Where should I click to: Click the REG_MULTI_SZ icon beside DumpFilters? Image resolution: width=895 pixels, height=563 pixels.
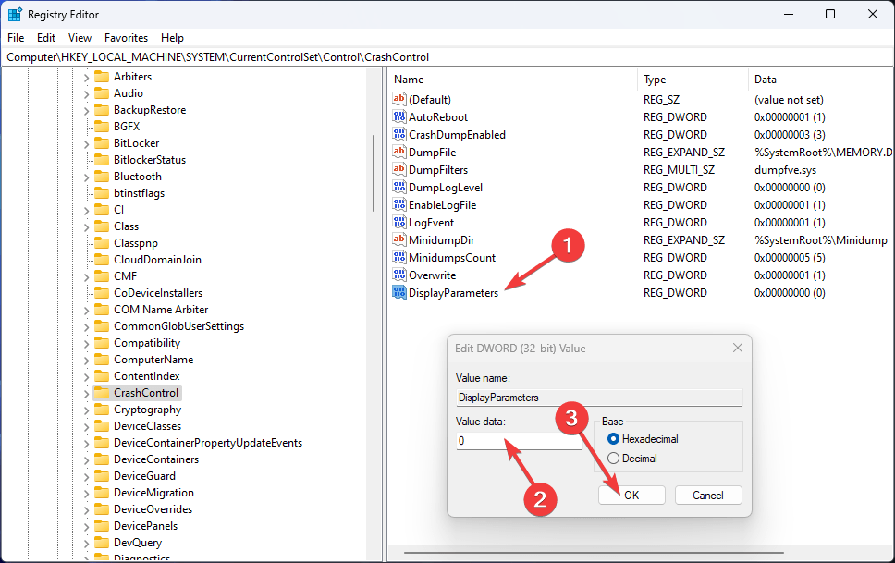tap(398, 169)
